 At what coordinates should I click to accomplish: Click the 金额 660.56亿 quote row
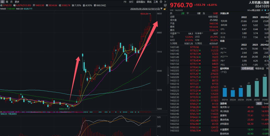point(194,17)
